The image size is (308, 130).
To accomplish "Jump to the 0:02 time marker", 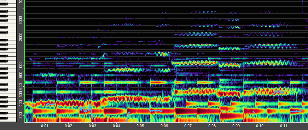I will click(68, 126).
